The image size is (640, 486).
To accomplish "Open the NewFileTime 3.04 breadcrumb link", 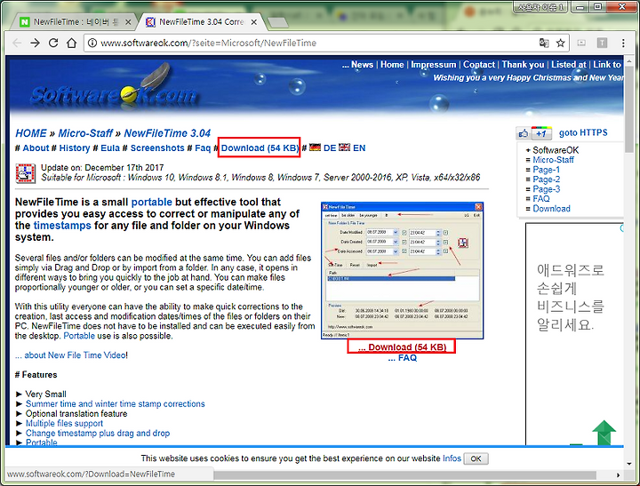I will click(167, 133).
